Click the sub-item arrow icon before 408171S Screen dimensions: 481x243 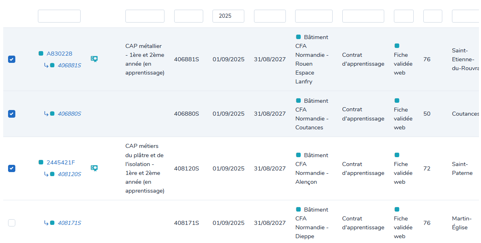tap(46, 223)
